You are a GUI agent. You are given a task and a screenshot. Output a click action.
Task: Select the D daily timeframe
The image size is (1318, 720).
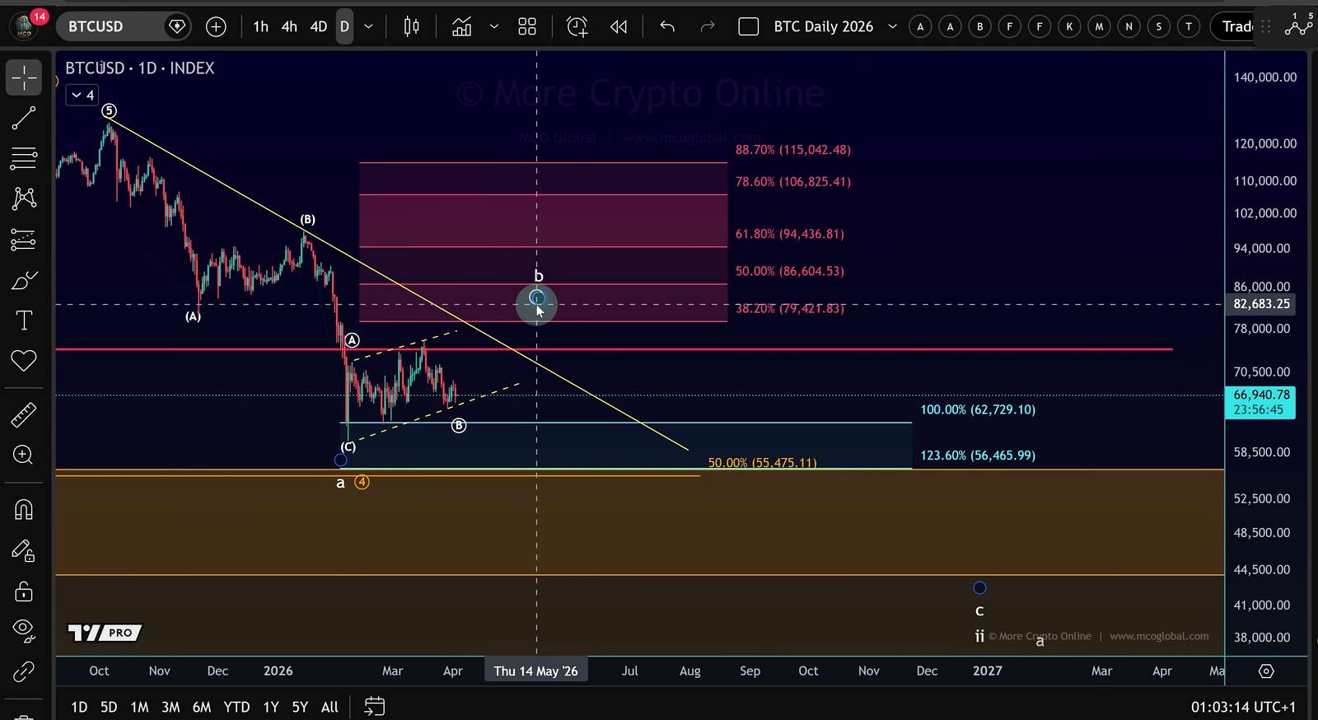344,26
